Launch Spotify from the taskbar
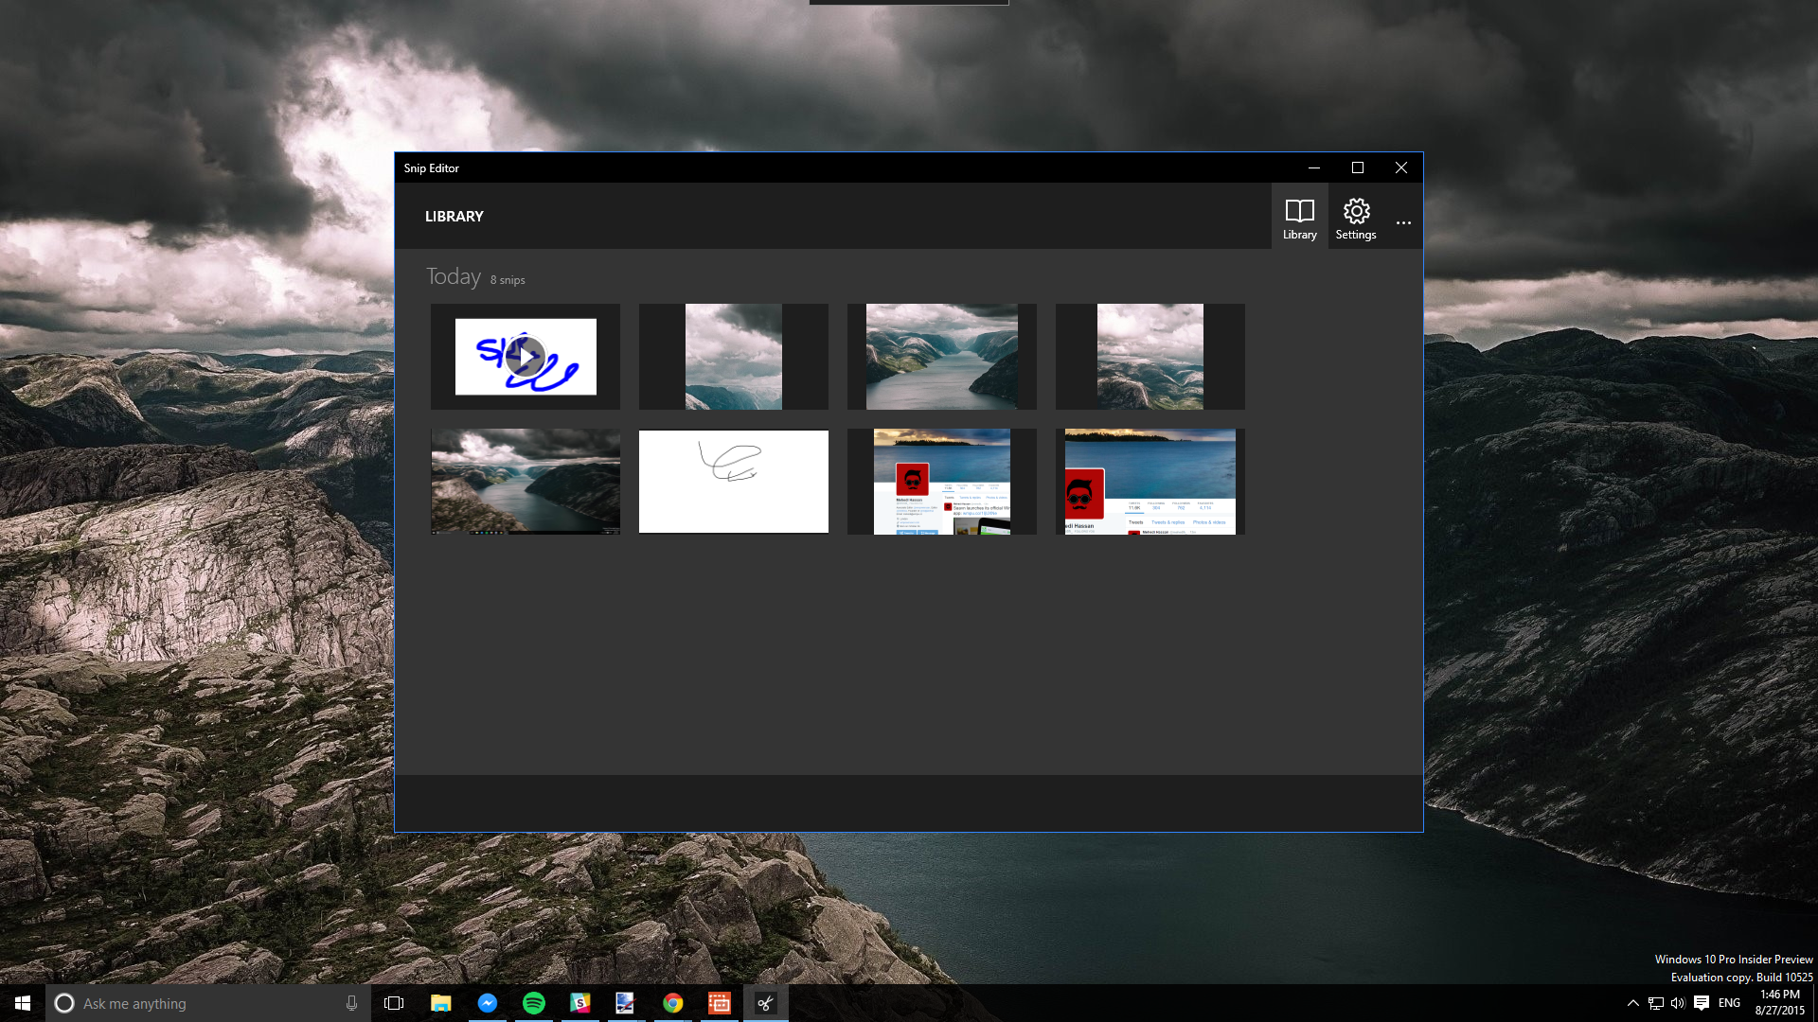1818x1022 pixels. (534, 1003)
